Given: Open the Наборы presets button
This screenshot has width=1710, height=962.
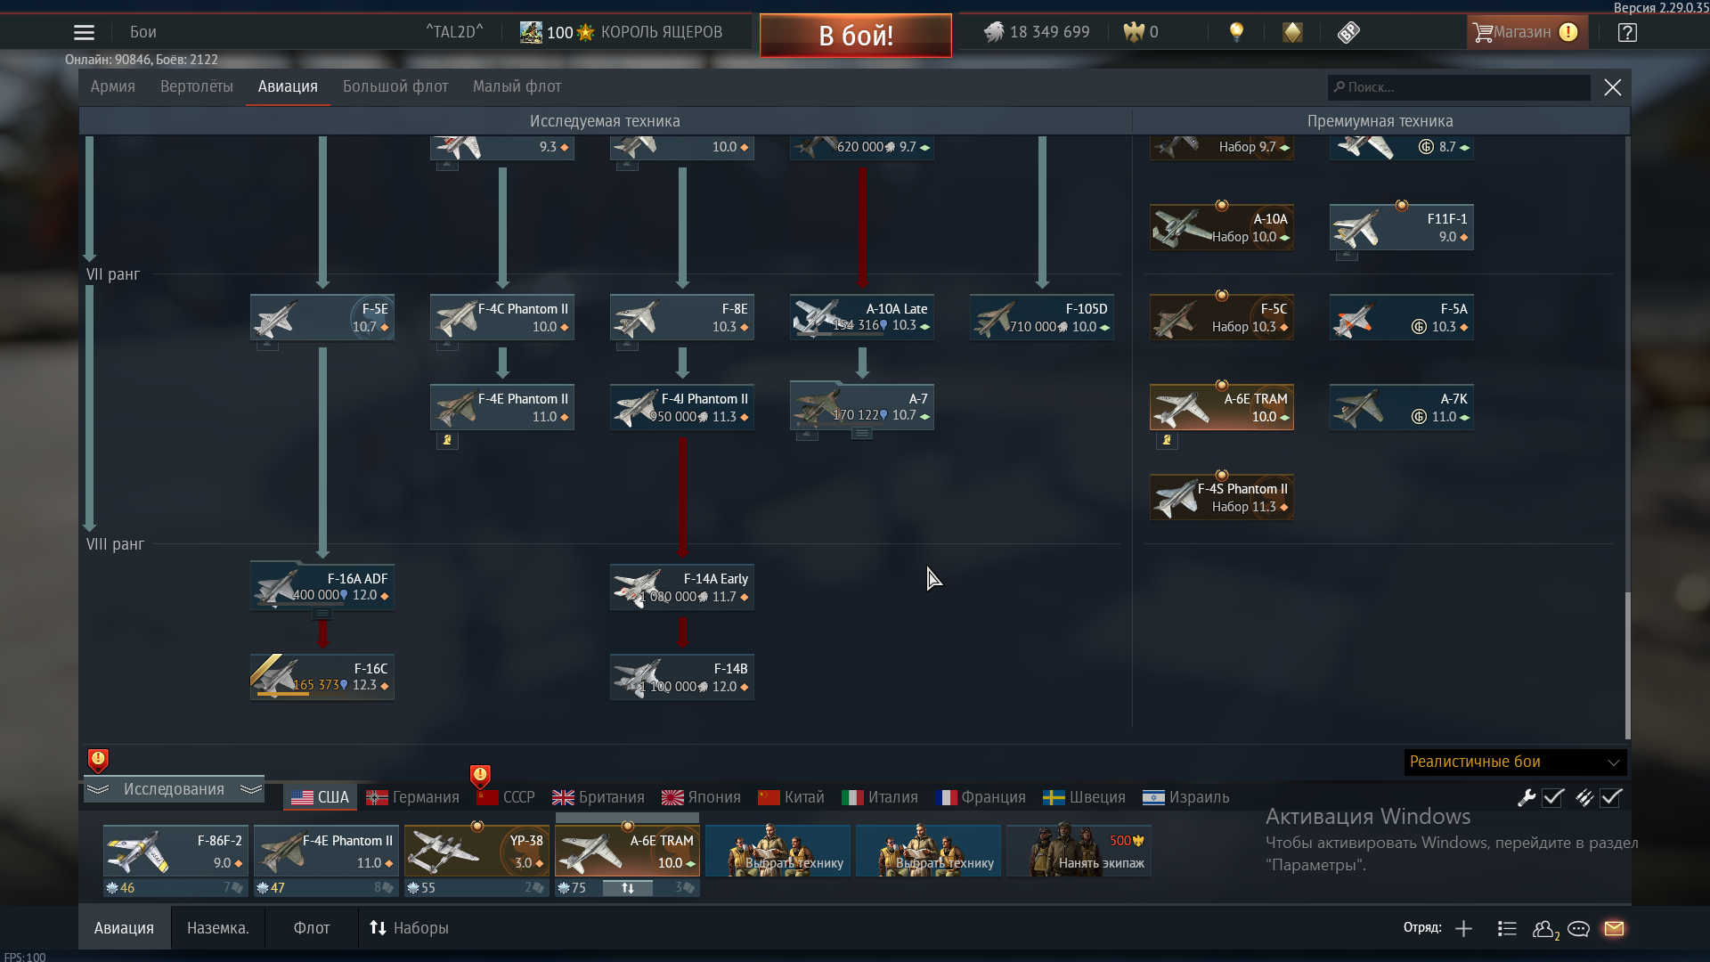Looking at the screenshot, I should click(x=410, y=928).
